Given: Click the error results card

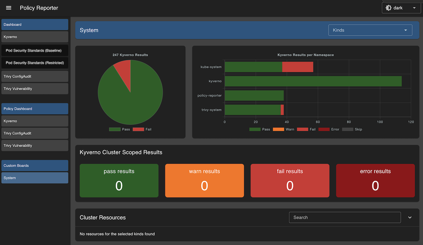Looking at the screenshot, I should click(375, 181).
